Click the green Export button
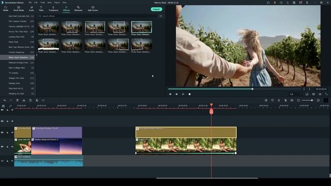Image resolution: width=331 pixels, height=186 pixels. coord(156,9)
